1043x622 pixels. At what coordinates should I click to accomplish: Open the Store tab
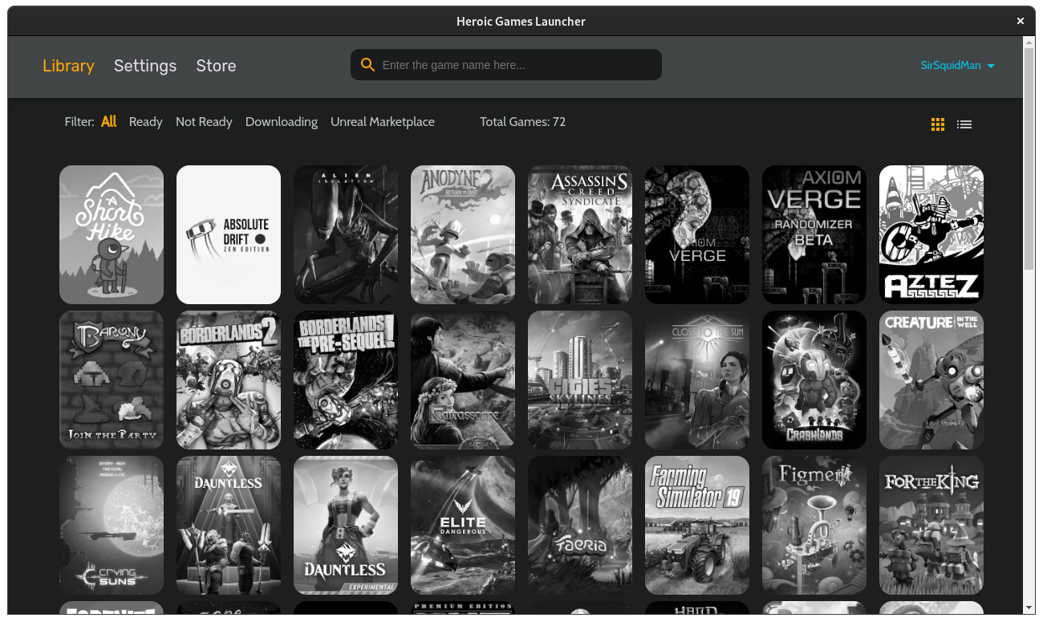(x=216, y=66)
